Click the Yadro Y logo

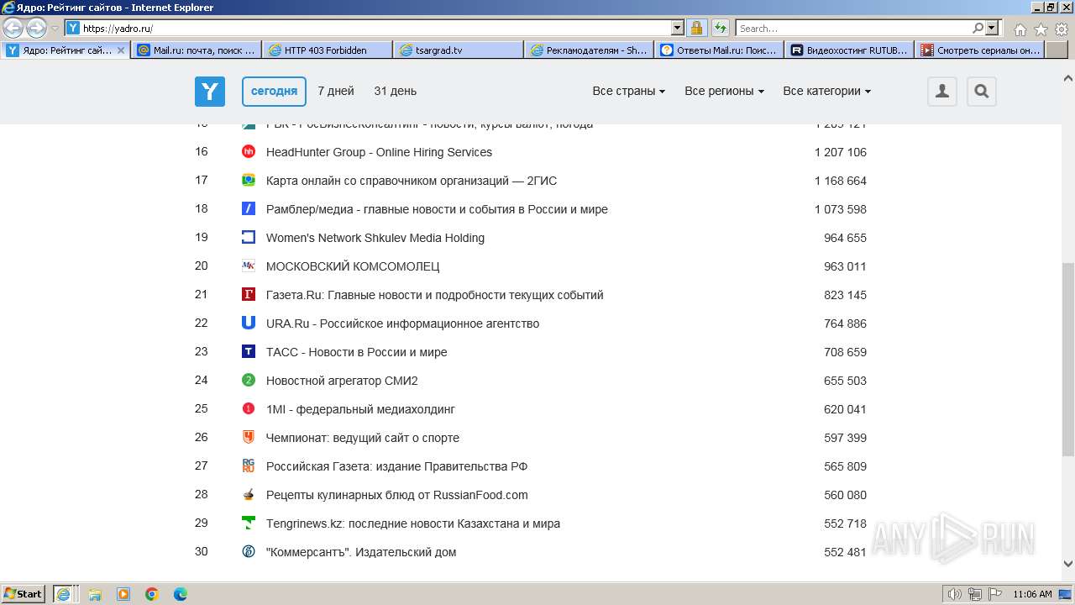point(210,92)
